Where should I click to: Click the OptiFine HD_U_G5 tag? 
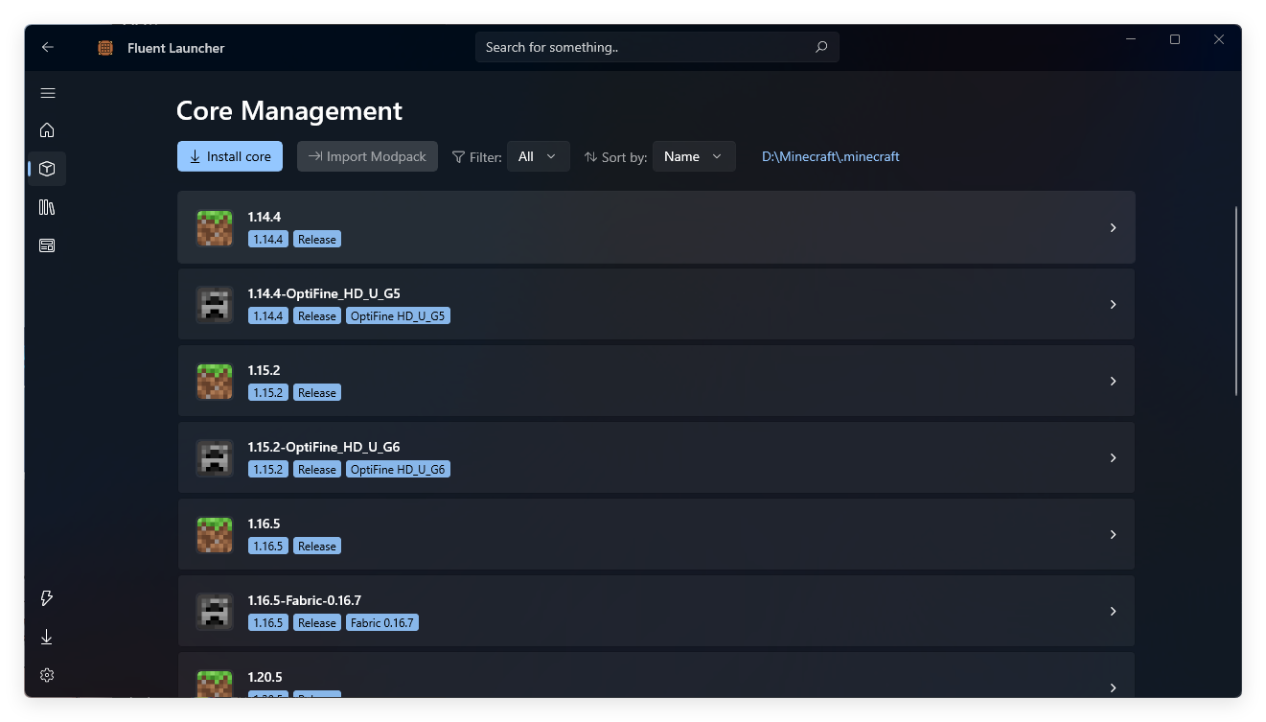(x=398, y=315)
